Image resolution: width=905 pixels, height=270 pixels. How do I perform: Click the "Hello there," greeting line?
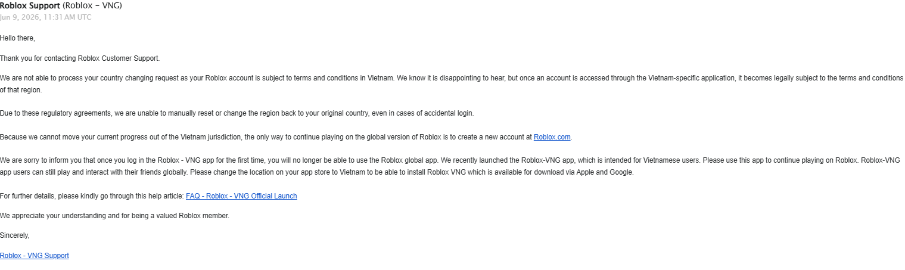[18, 38]
